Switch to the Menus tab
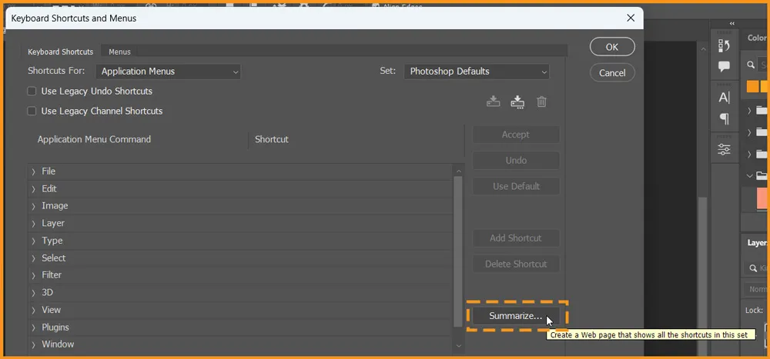Screen dimensions: 770x359 119,52
